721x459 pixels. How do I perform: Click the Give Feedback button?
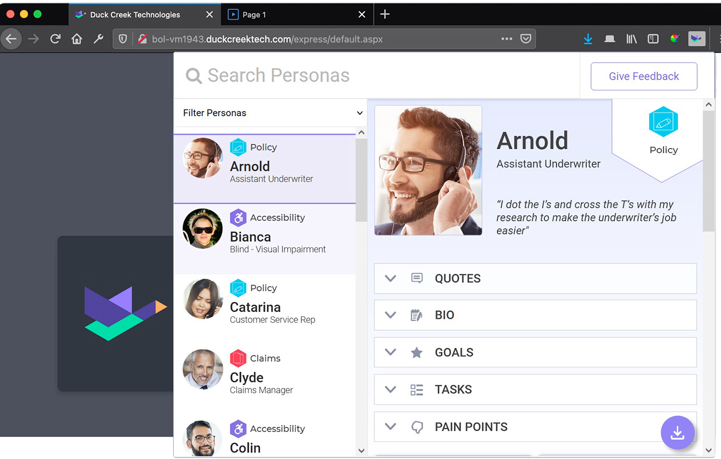pyautogui.click(x=644, y=77)
